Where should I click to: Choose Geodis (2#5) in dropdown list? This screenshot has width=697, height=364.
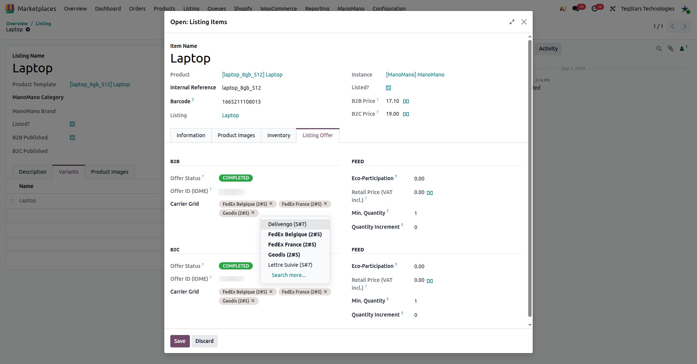[x=295, y=255]
